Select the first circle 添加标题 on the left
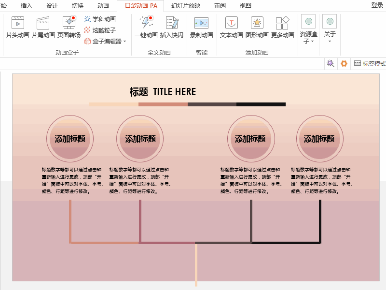The height and width of the screenshot is (290, 386). 70,139
